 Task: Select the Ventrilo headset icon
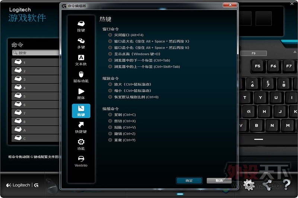click(x=81, y=159)
